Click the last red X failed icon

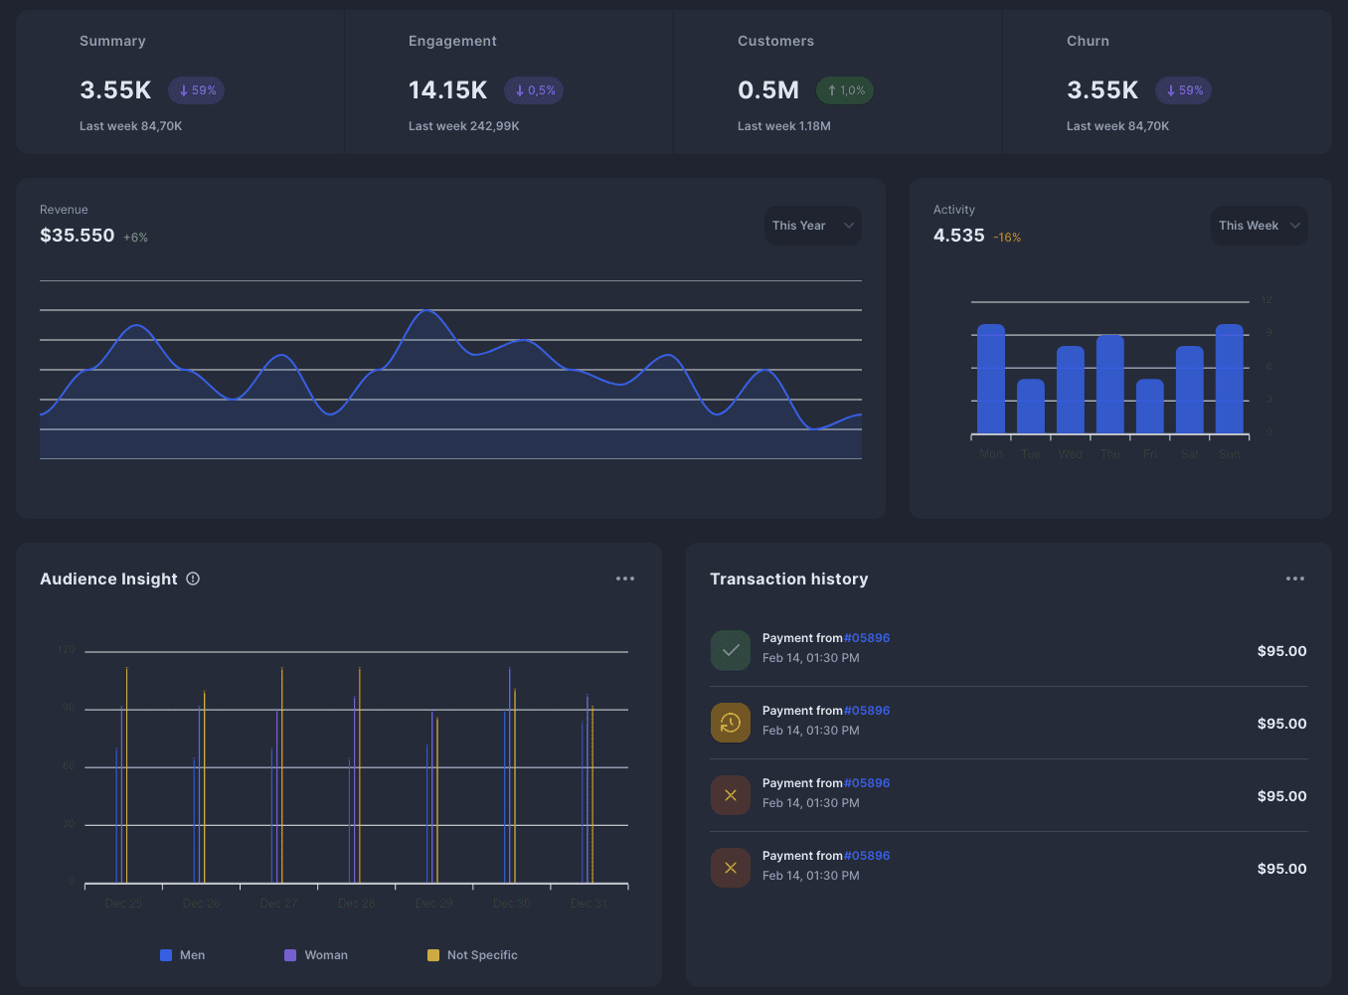click(731, 868)
